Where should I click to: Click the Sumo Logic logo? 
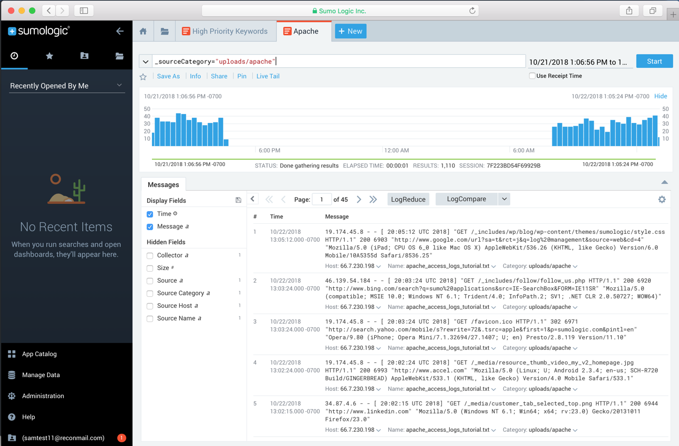38,31
